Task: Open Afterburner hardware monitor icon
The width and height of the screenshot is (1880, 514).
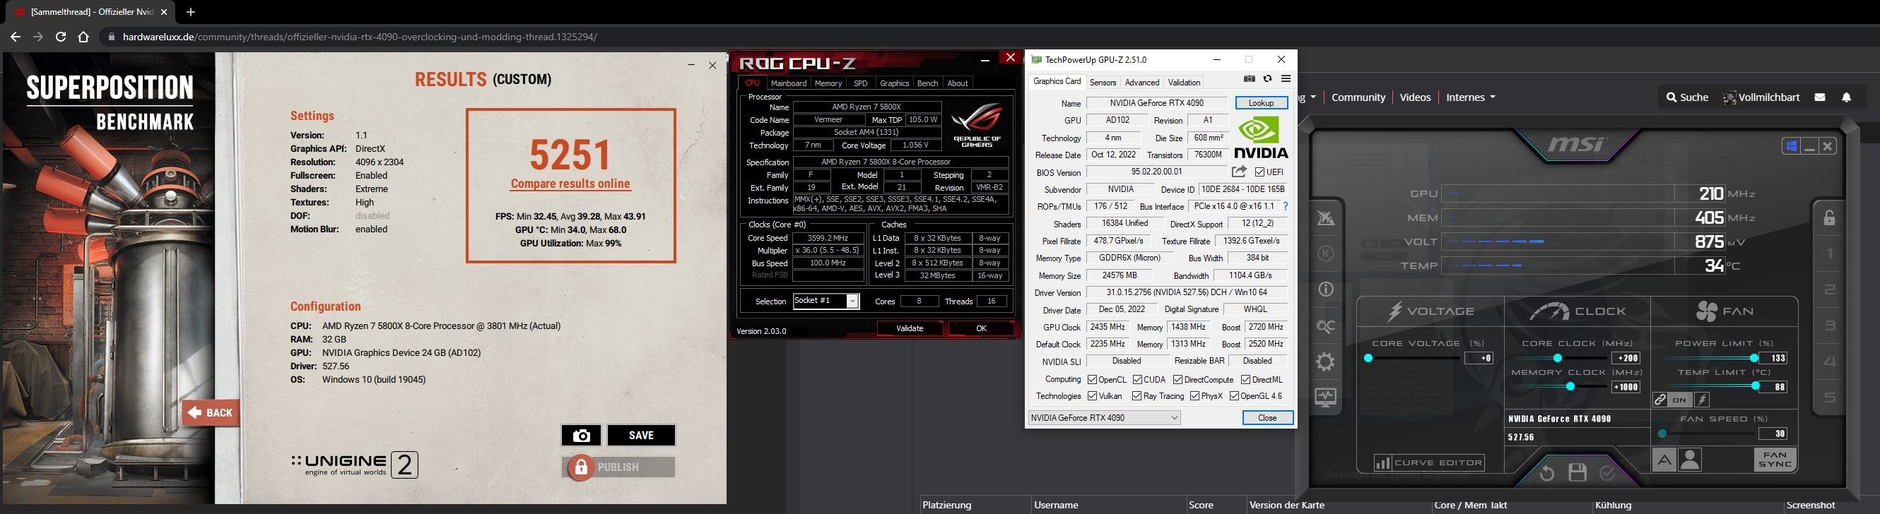Action: [x=1326, y=398]
